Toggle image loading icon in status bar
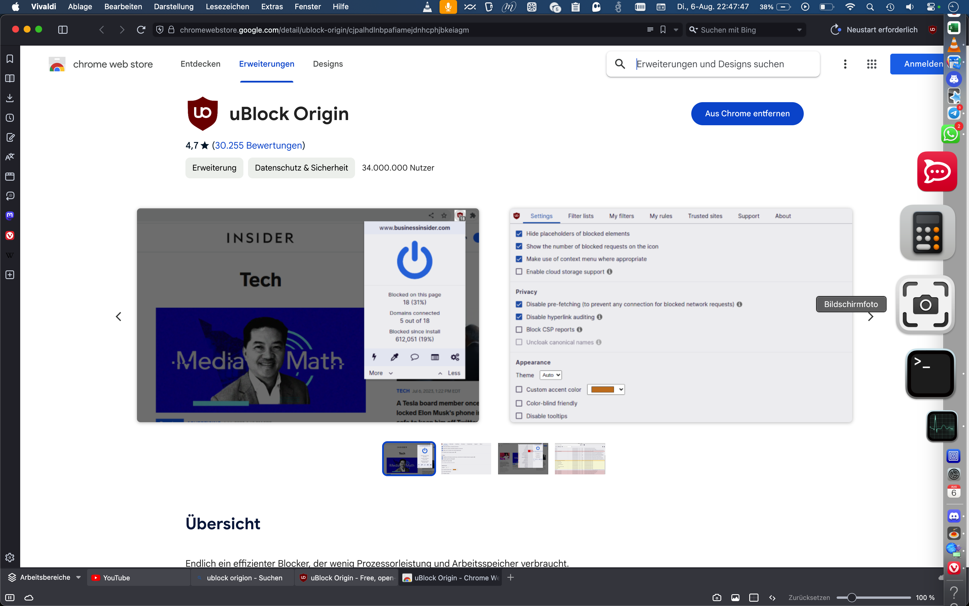The height and width of the screenshot is (606, 969). click(735, 598)
